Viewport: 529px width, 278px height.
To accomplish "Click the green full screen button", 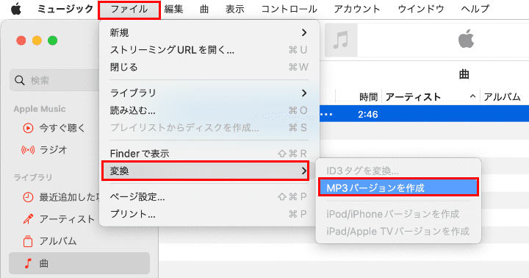I will (x=52, y=40).
